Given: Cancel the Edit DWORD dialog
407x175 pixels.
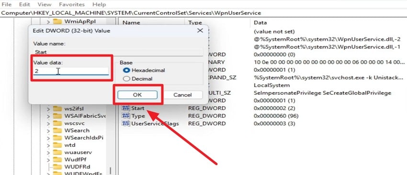Looking at the screenshot, I should [182, 95].
